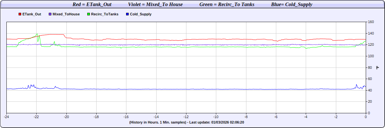Image resolution: width=385 pixels, height=128 pixels.
Task: Click the 160 tick on the temperature axis
Action: [x=371, y=22]
